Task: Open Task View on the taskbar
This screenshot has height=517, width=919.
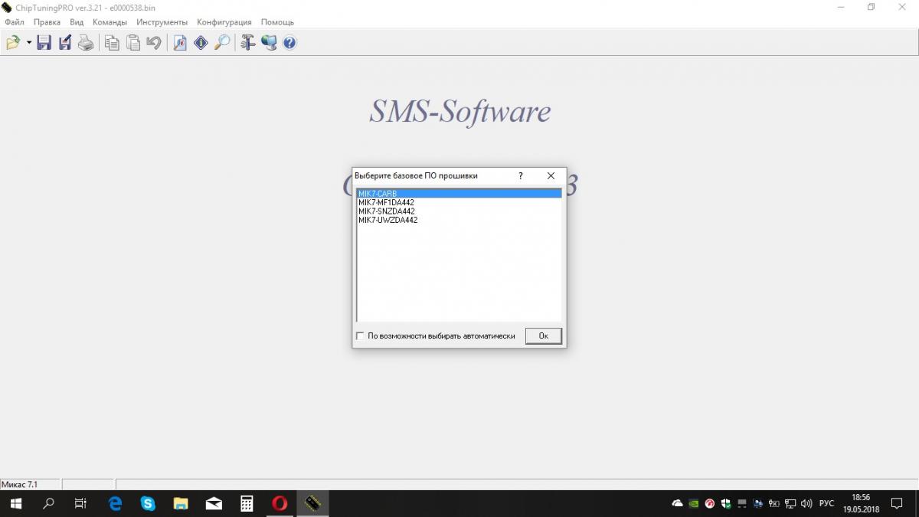Action: pyautogui.click(x=80, y=503)
